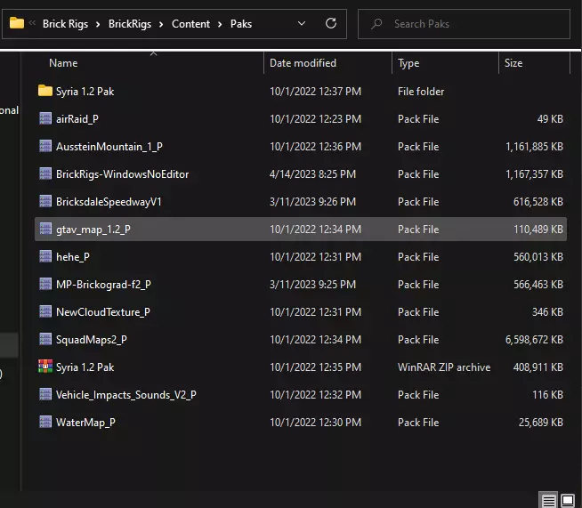Image resolution: width=582 pixels, height=508 pixels.
Task: Click the refresh button in address bar
Action: 331,24
